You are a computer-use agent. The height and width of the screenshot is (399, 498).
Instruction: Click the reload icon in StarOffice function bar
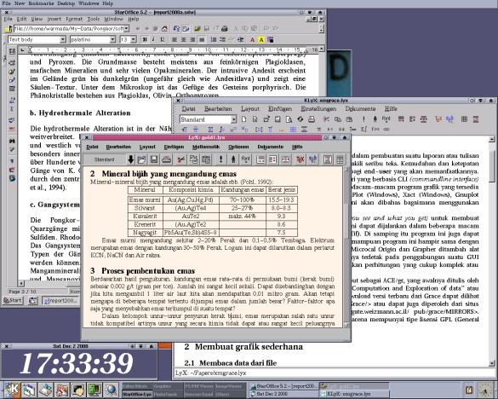[x=176, y=29]
